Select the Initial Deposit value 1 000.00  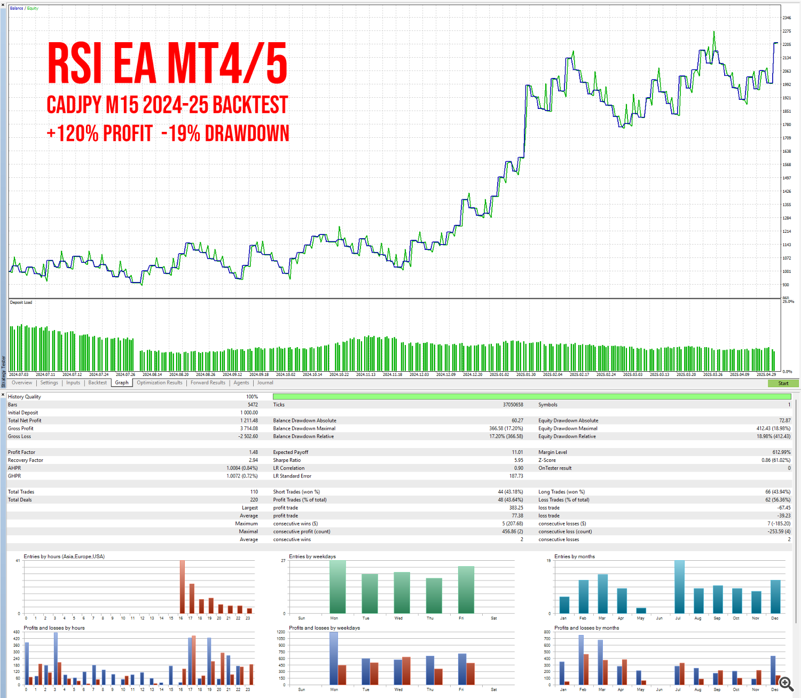pos(249,413)
